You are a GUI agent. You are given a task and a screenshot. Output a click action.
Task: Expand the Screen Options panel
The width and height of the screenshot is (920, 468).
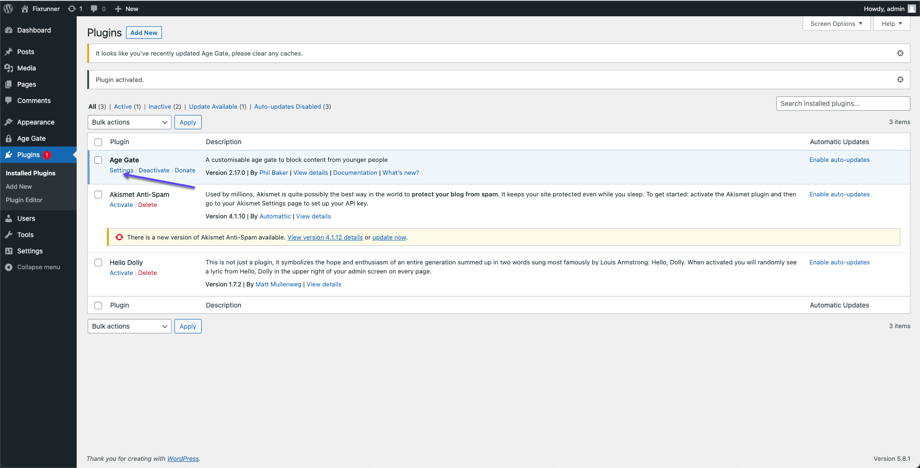(x=836, y=23)
